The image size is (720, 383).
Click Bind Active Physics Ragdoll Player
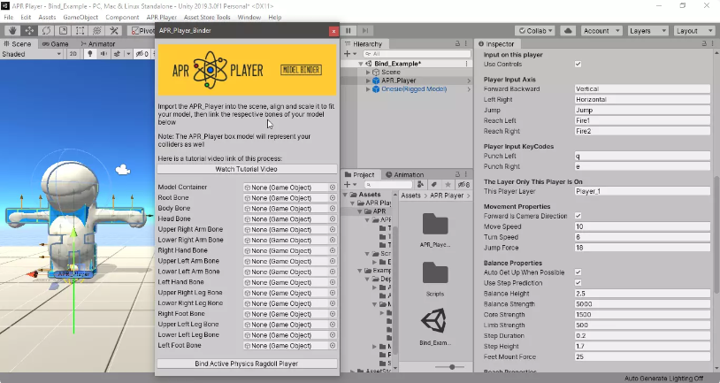[247, 364]
